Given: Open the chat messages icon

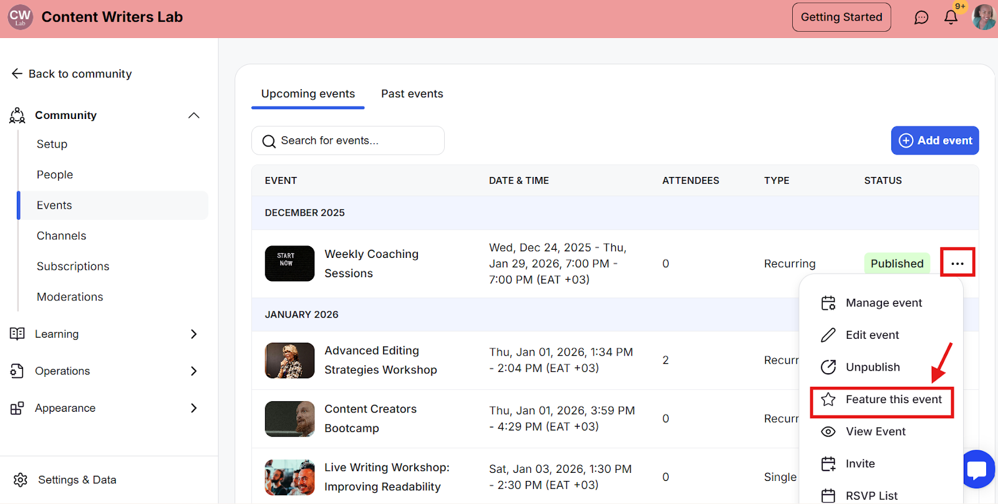Looking at the screenshot, I should [x=921, y=17].
